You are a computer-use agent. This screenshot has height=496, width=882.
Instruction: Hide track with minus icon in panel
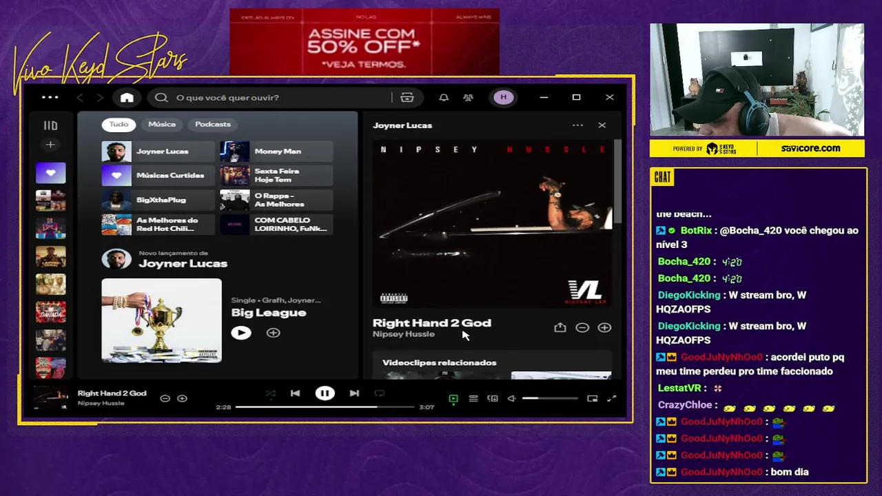tap(582, 328)
